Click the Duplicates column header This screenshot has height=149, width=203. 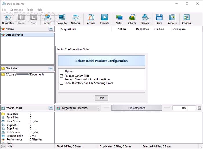(142, 29)
